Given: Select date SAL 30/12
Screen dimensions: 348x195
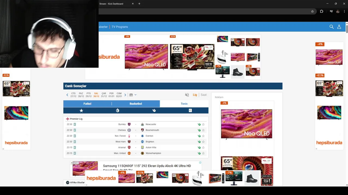Looking at the screenshot, I should click(96, 95).
